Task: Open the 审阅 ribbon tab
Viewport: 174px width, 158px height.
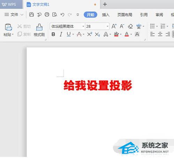Action: [159, 15]
